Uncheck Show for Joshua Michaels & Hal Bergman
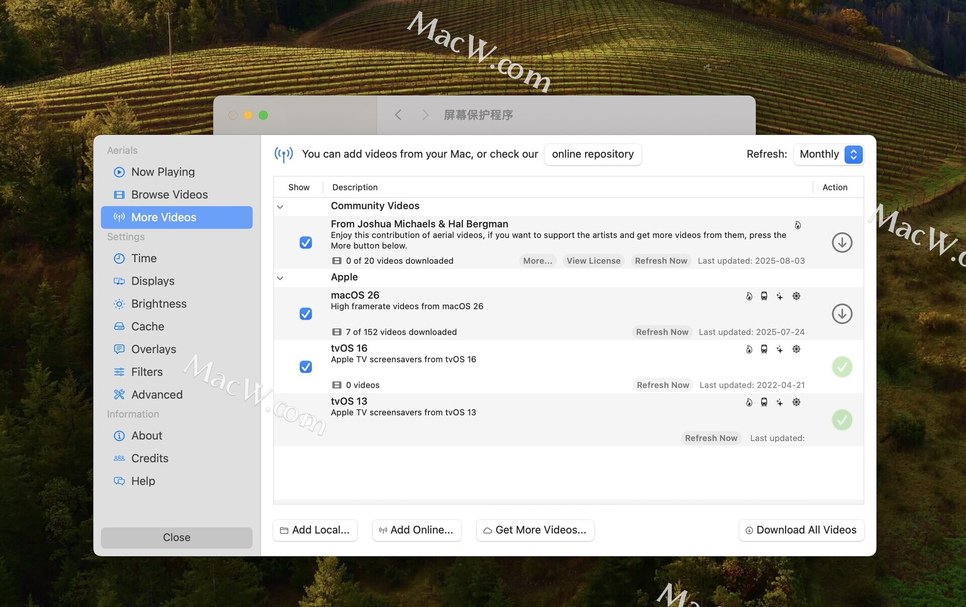This screenshot has height=607, width=966. (305, 243)
